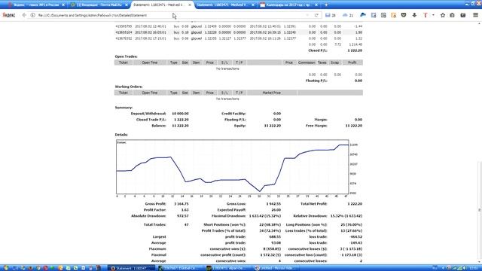482x271 pixels.
Task: Expand dropdown arrow next to T icon
Action: (x=433, y=15)
